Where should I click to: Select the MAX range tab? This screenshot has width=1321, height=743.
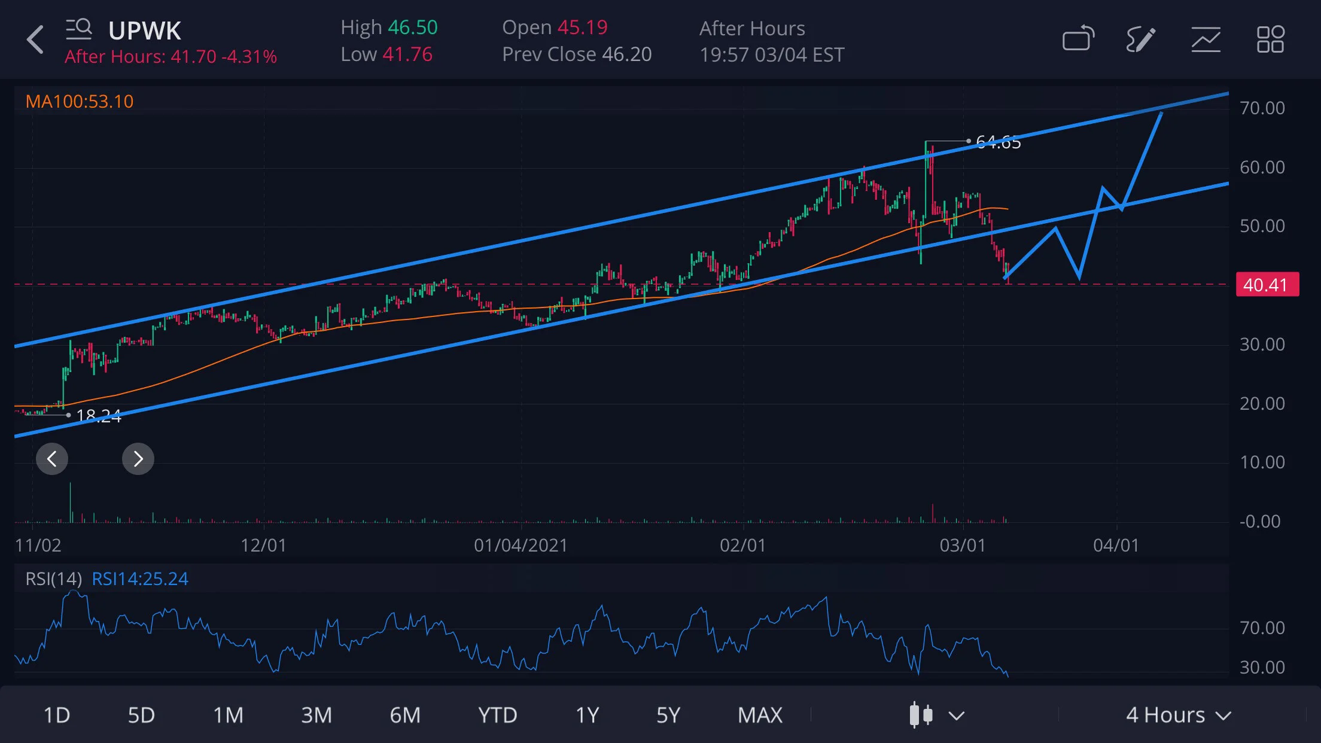(x=760, y=715)
